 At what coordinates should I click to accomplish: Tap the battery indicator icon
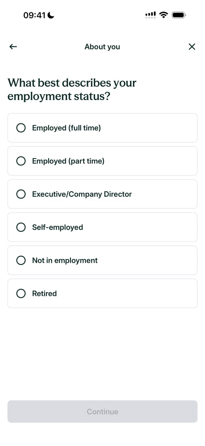tap(178, 15)
